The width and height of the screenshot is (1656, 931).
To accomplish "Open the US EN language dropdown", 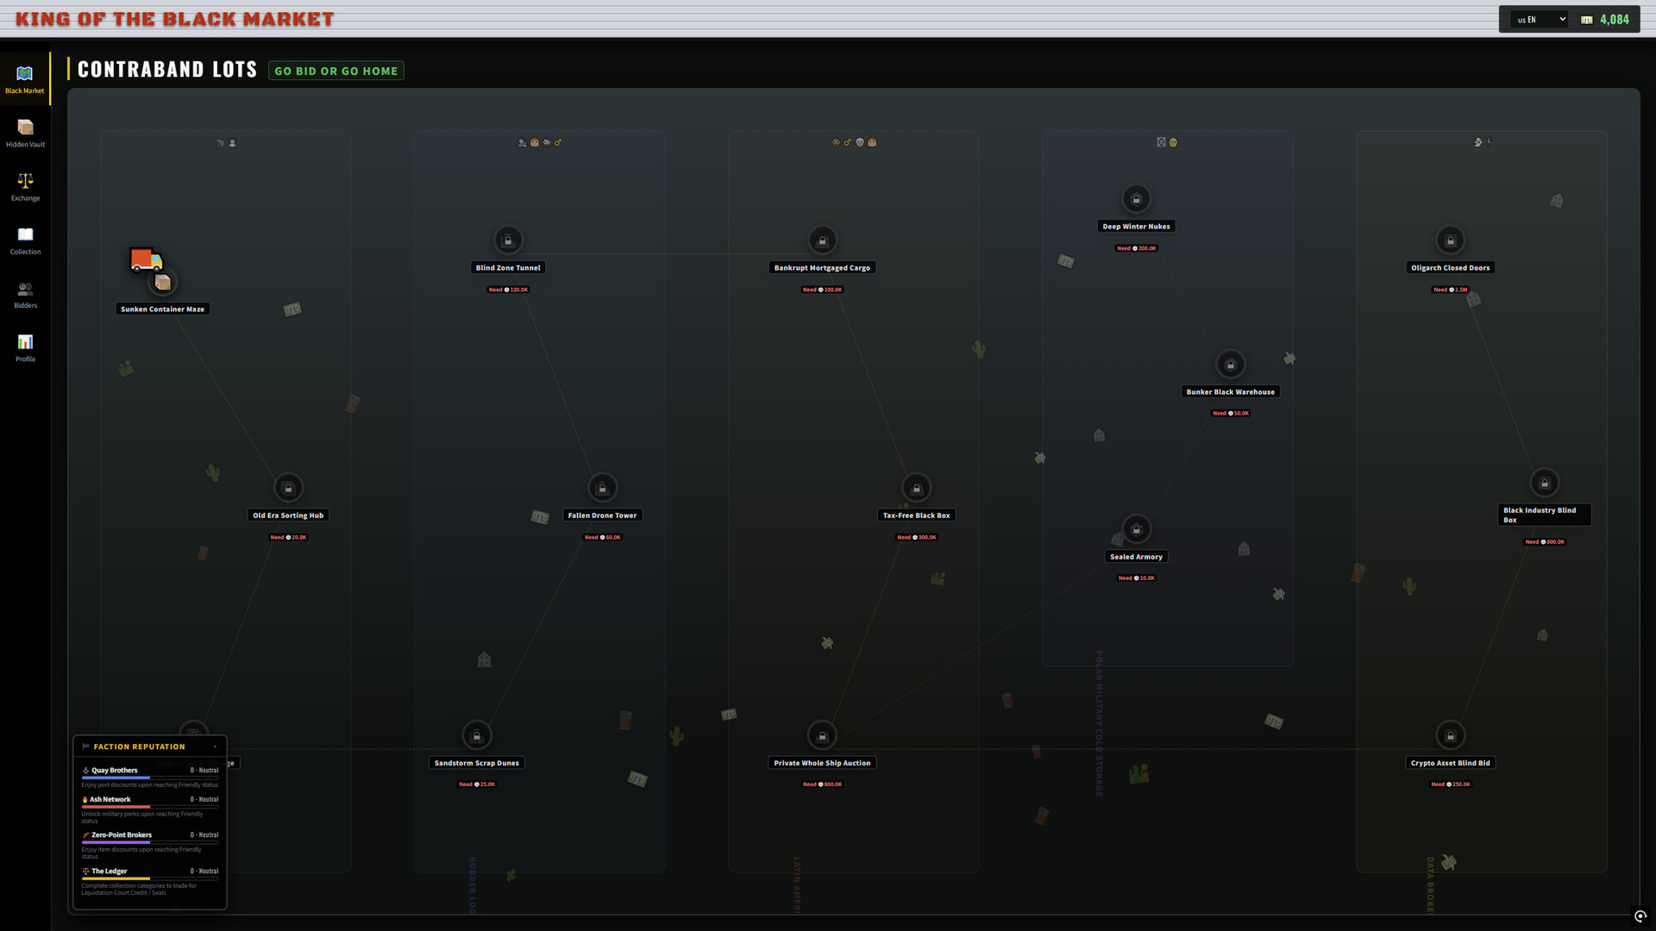I will tap(1540, 19).
